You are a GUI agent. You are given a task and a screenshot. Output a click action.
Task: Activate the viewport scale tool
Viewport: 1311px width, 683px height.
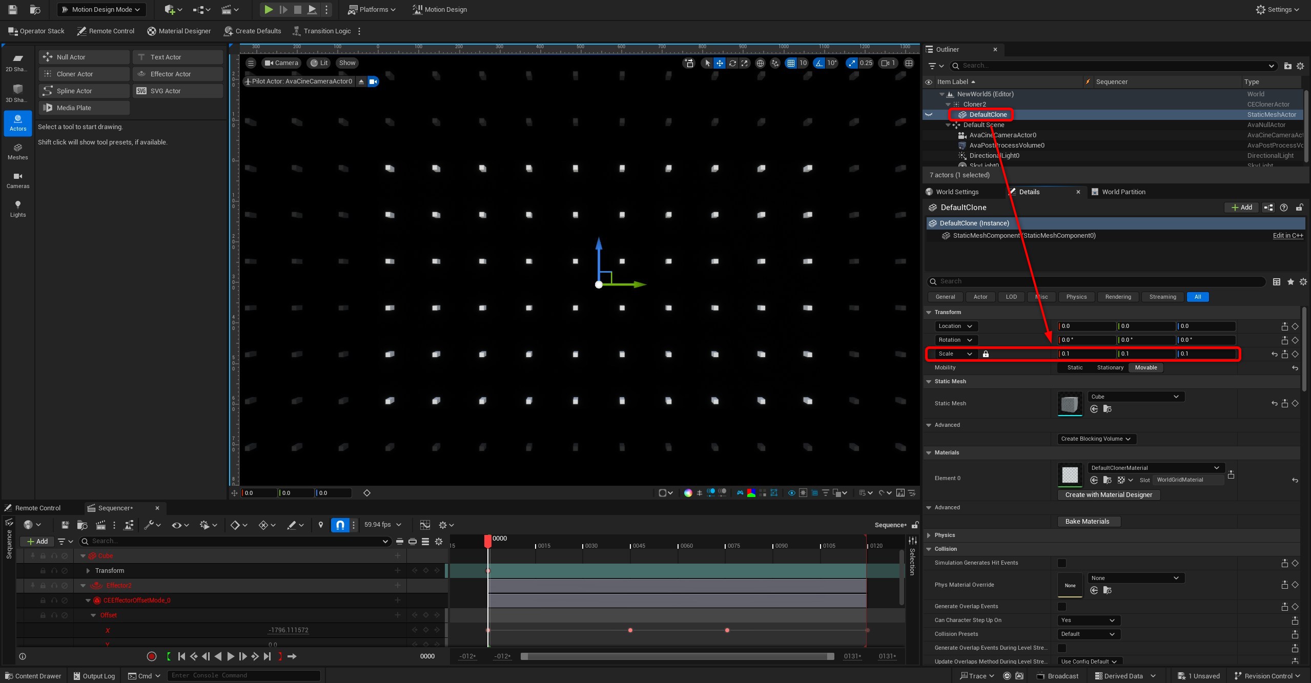click(x=745, y=63)
